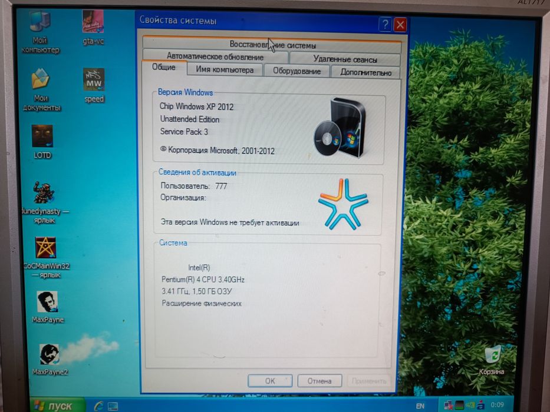Click the text 'Chip Windows XP 2012'
Screen dimensions: 550x412
pos(196,107)
